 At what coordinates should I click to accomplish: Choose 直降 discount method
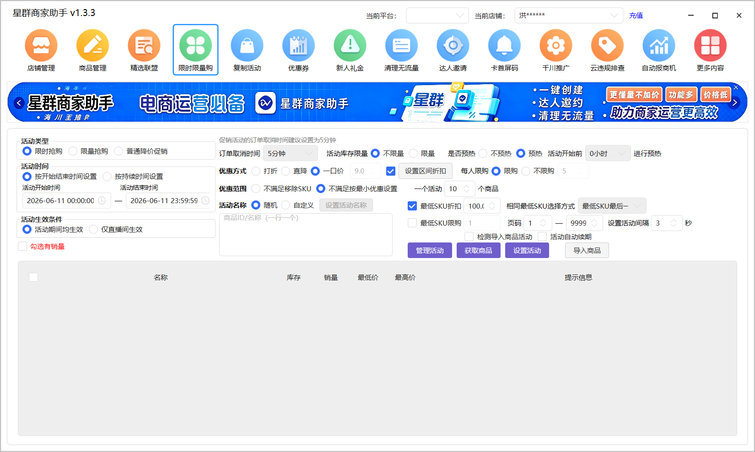(x=286, y=171)
